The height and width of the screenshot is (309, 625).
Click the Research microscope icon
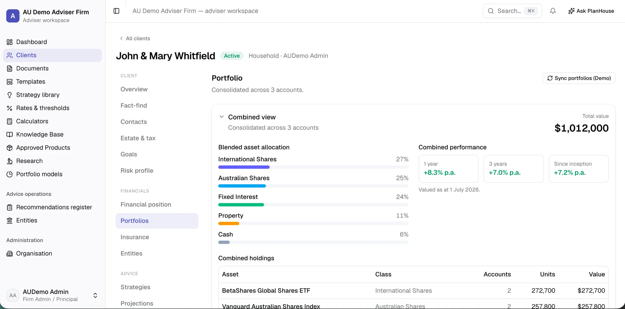10,161
